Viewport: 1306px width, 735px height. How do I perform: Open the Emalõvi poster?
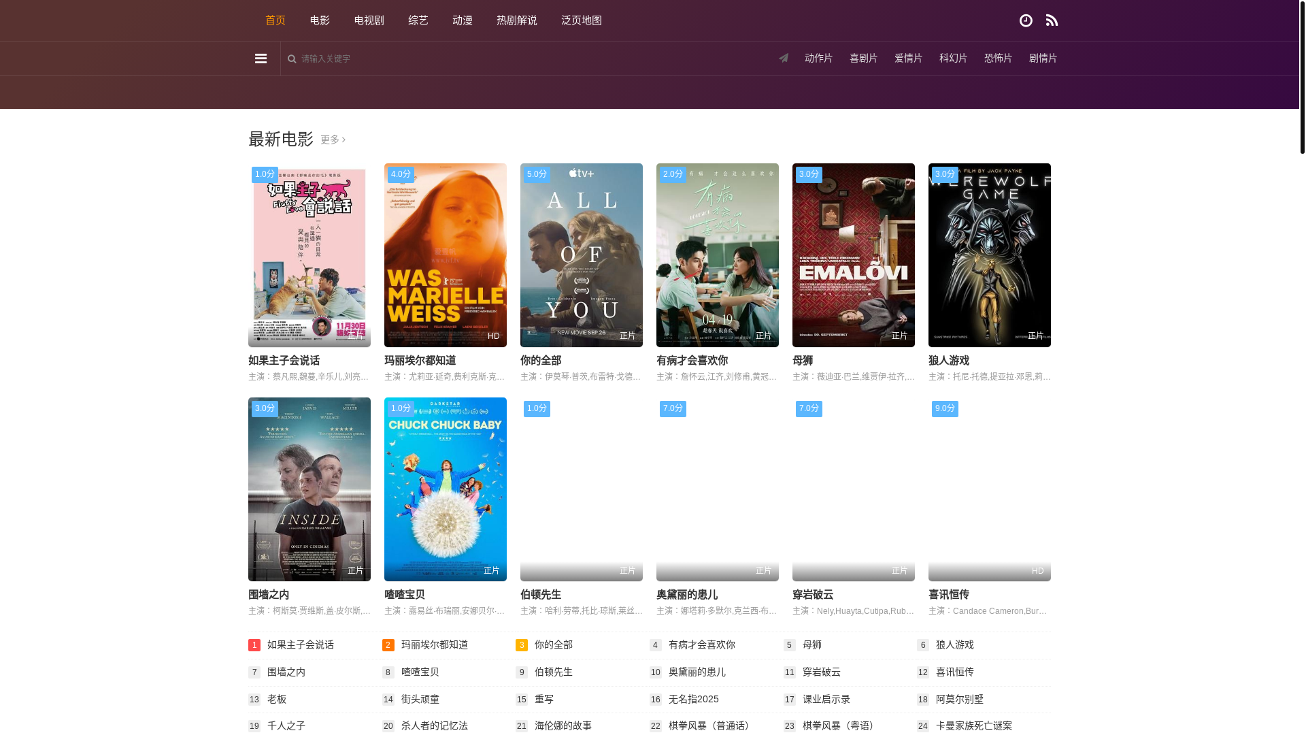(x=854, y=255)
